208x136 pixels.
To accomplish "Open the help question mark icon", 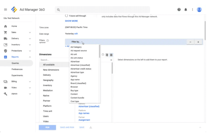I will coord(179,9).
